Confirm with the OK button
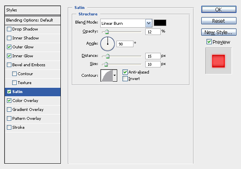This screenshot has width=241, height=169. coord(219,9)
